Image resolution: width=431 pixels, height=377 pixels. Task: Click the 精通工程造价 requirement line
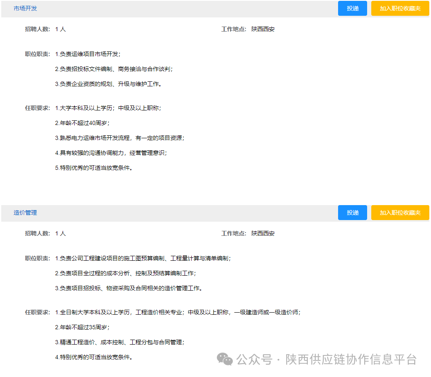119,342
